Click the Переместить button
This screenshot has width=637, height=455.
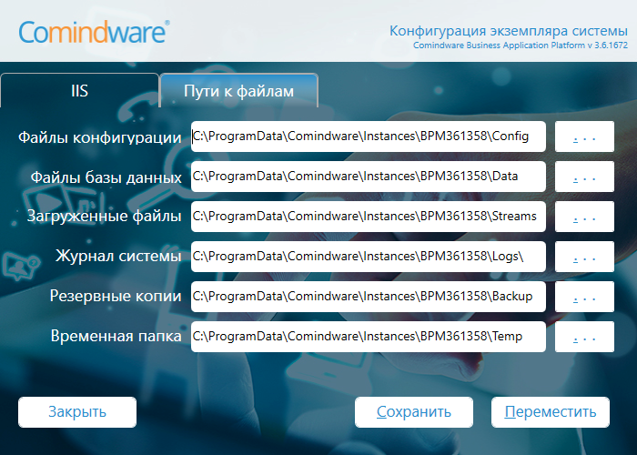click(551, 412)
